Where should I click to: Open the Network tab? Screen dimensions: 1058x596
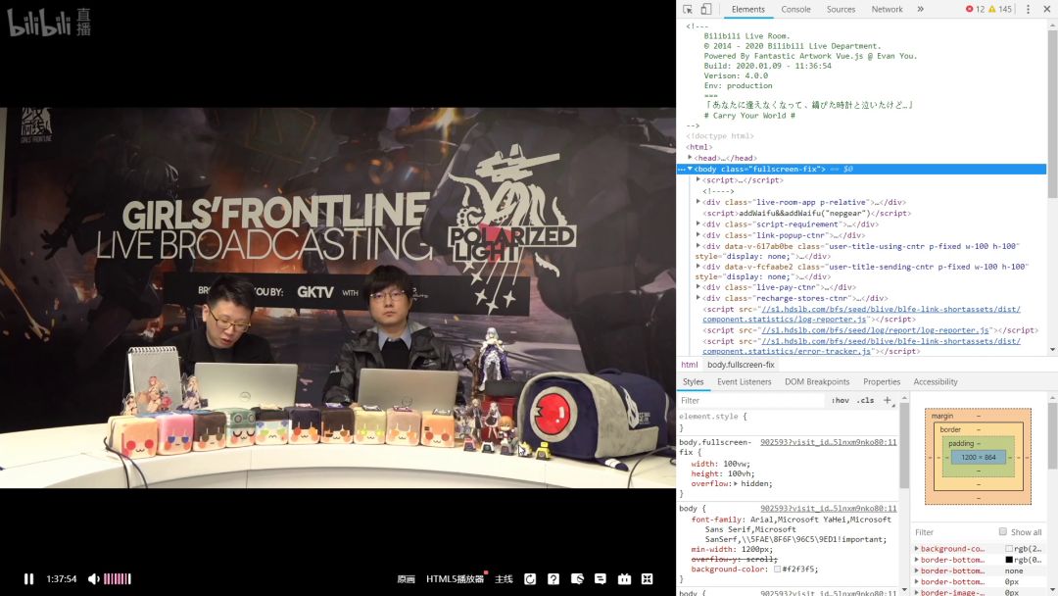(x=887, y=10)
